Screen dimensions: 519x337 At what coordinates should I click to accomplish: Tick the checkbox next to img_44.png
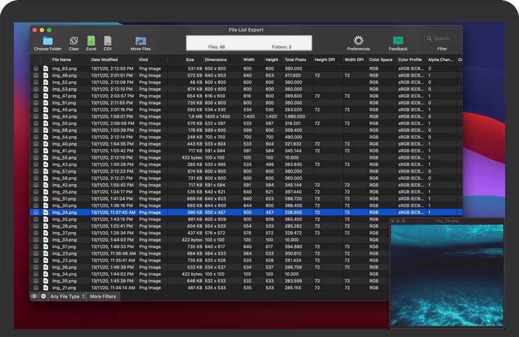point(36,116)
